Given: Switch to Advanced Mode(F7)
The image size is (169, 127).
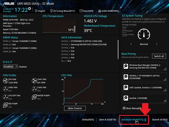Looking at the screenshot, I should coord(133,120).
